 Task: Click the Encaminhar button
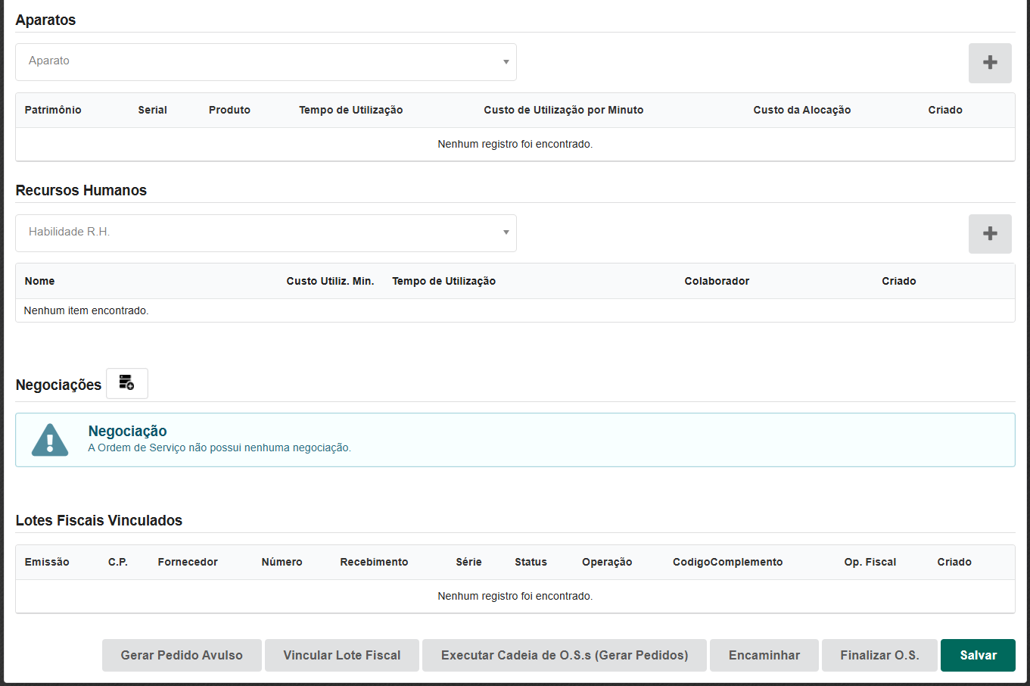click(x=764, y=655)
